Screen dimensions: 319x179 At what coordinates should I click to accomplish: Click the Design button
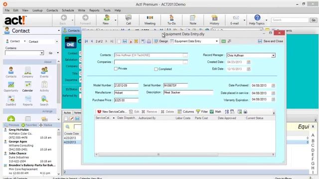[161, 41]
